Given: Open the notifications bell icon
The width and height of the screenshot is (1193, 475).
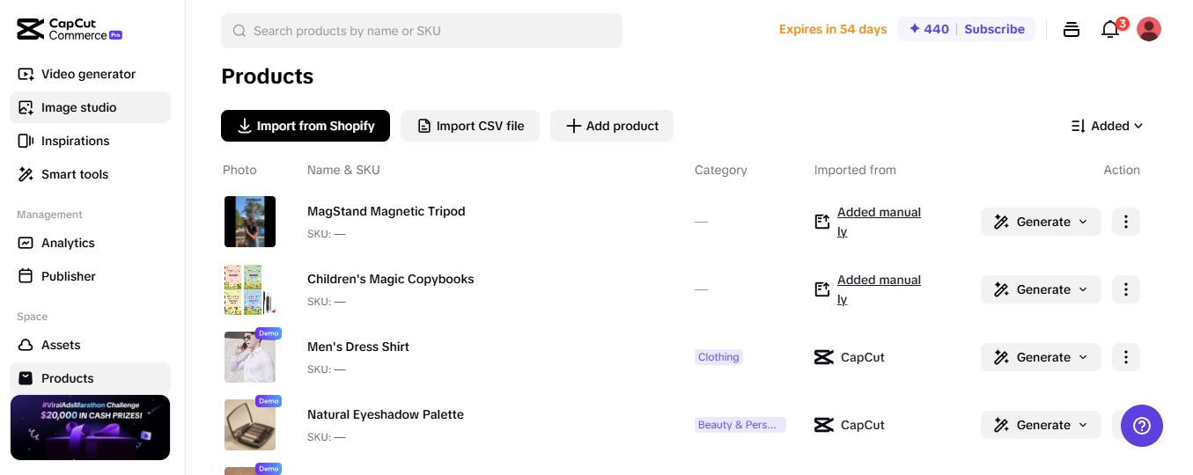Looking at the screenshot, I should click(1110, 30).
